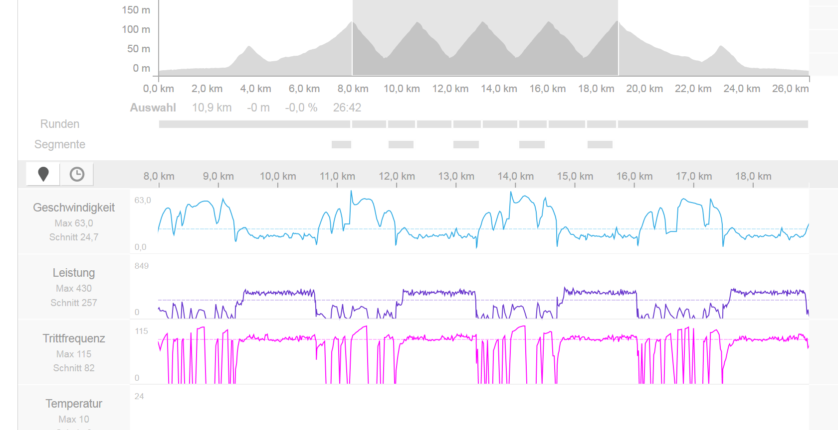The width and height of the screenshot is (838, 430).
Task: Click the Temperatur chart label
Action: pos(74,404)
